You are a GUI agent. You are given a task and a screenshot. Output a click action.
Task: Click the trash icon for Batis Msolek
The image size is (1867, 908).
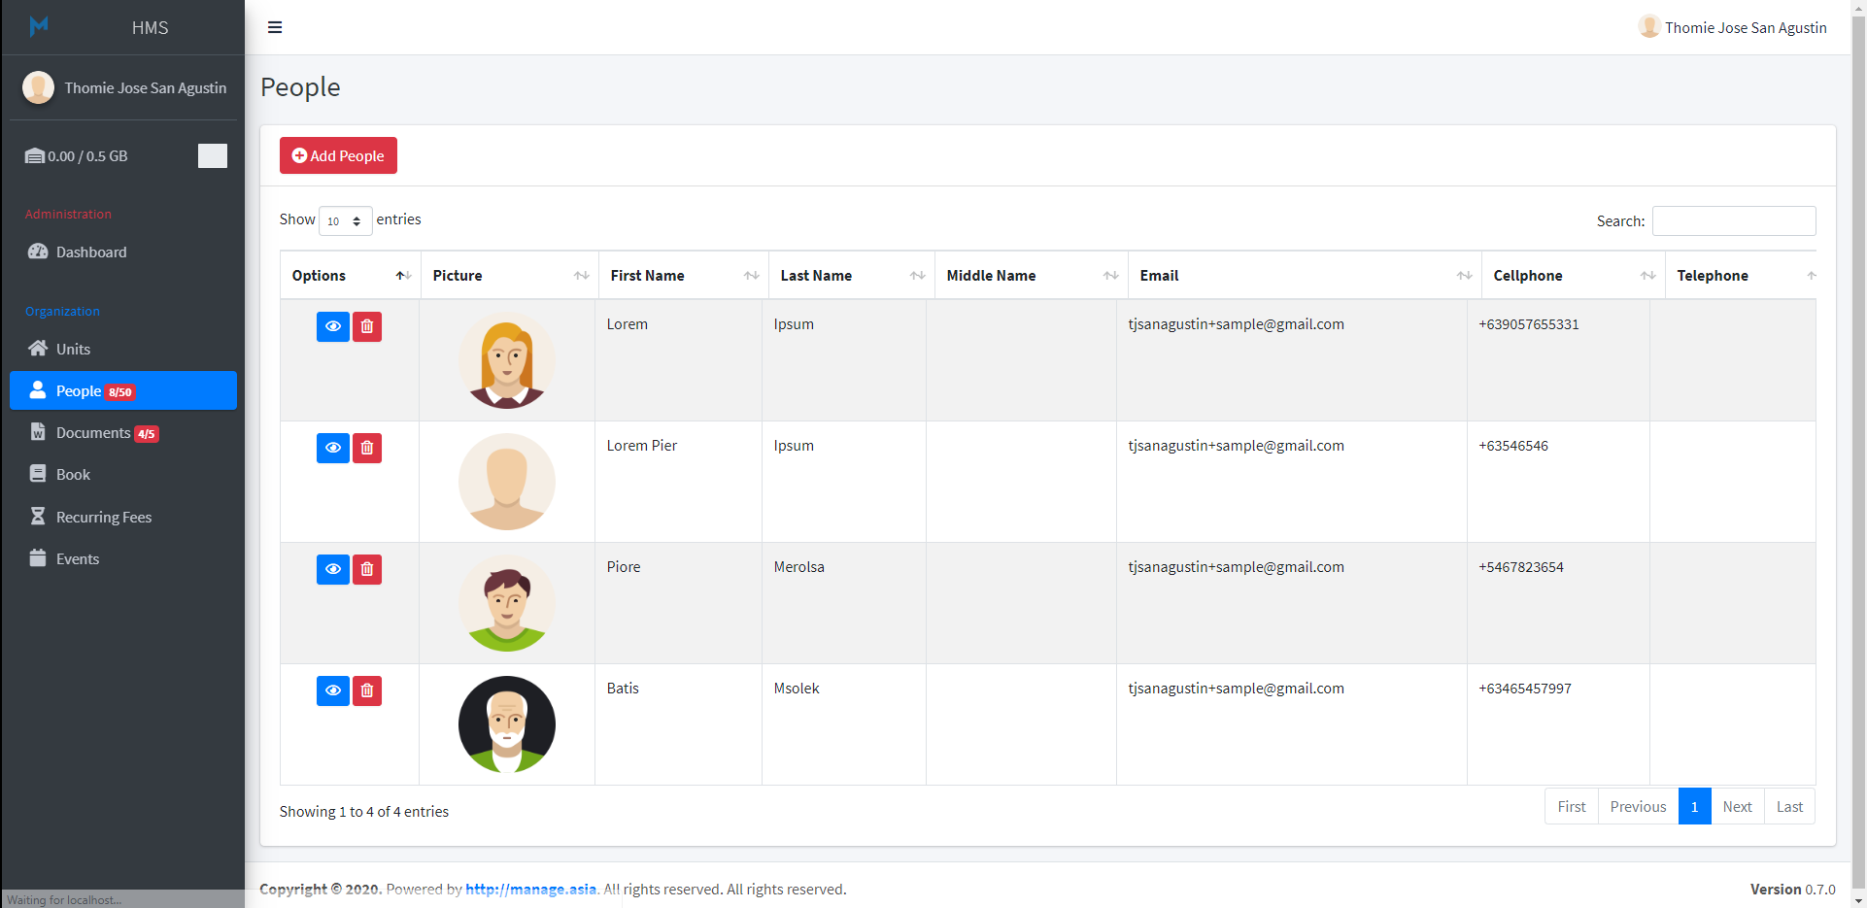point(366,691)
